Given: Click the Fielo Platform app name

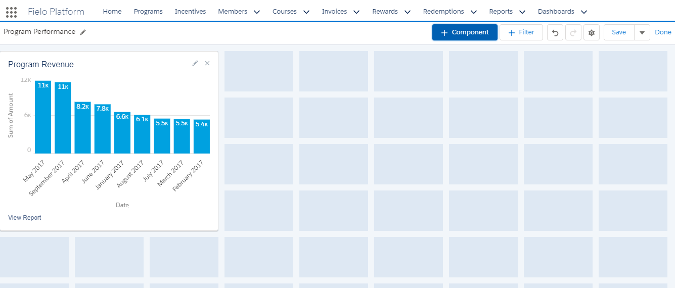Looking at the screenshot, I should pyautogui.click(x=56, y=12).
